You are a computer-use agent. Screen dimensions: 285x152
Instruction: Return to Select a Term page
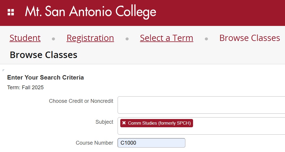(x=167, y=38)
